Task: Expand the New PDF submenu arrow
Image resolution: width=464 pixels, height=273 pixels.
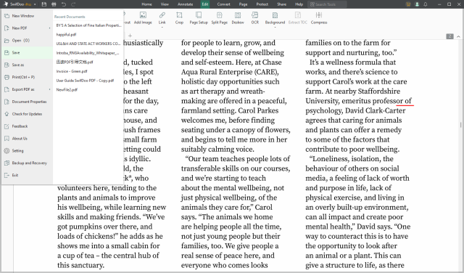Action: pyautogui.click(x=49, y=28)
